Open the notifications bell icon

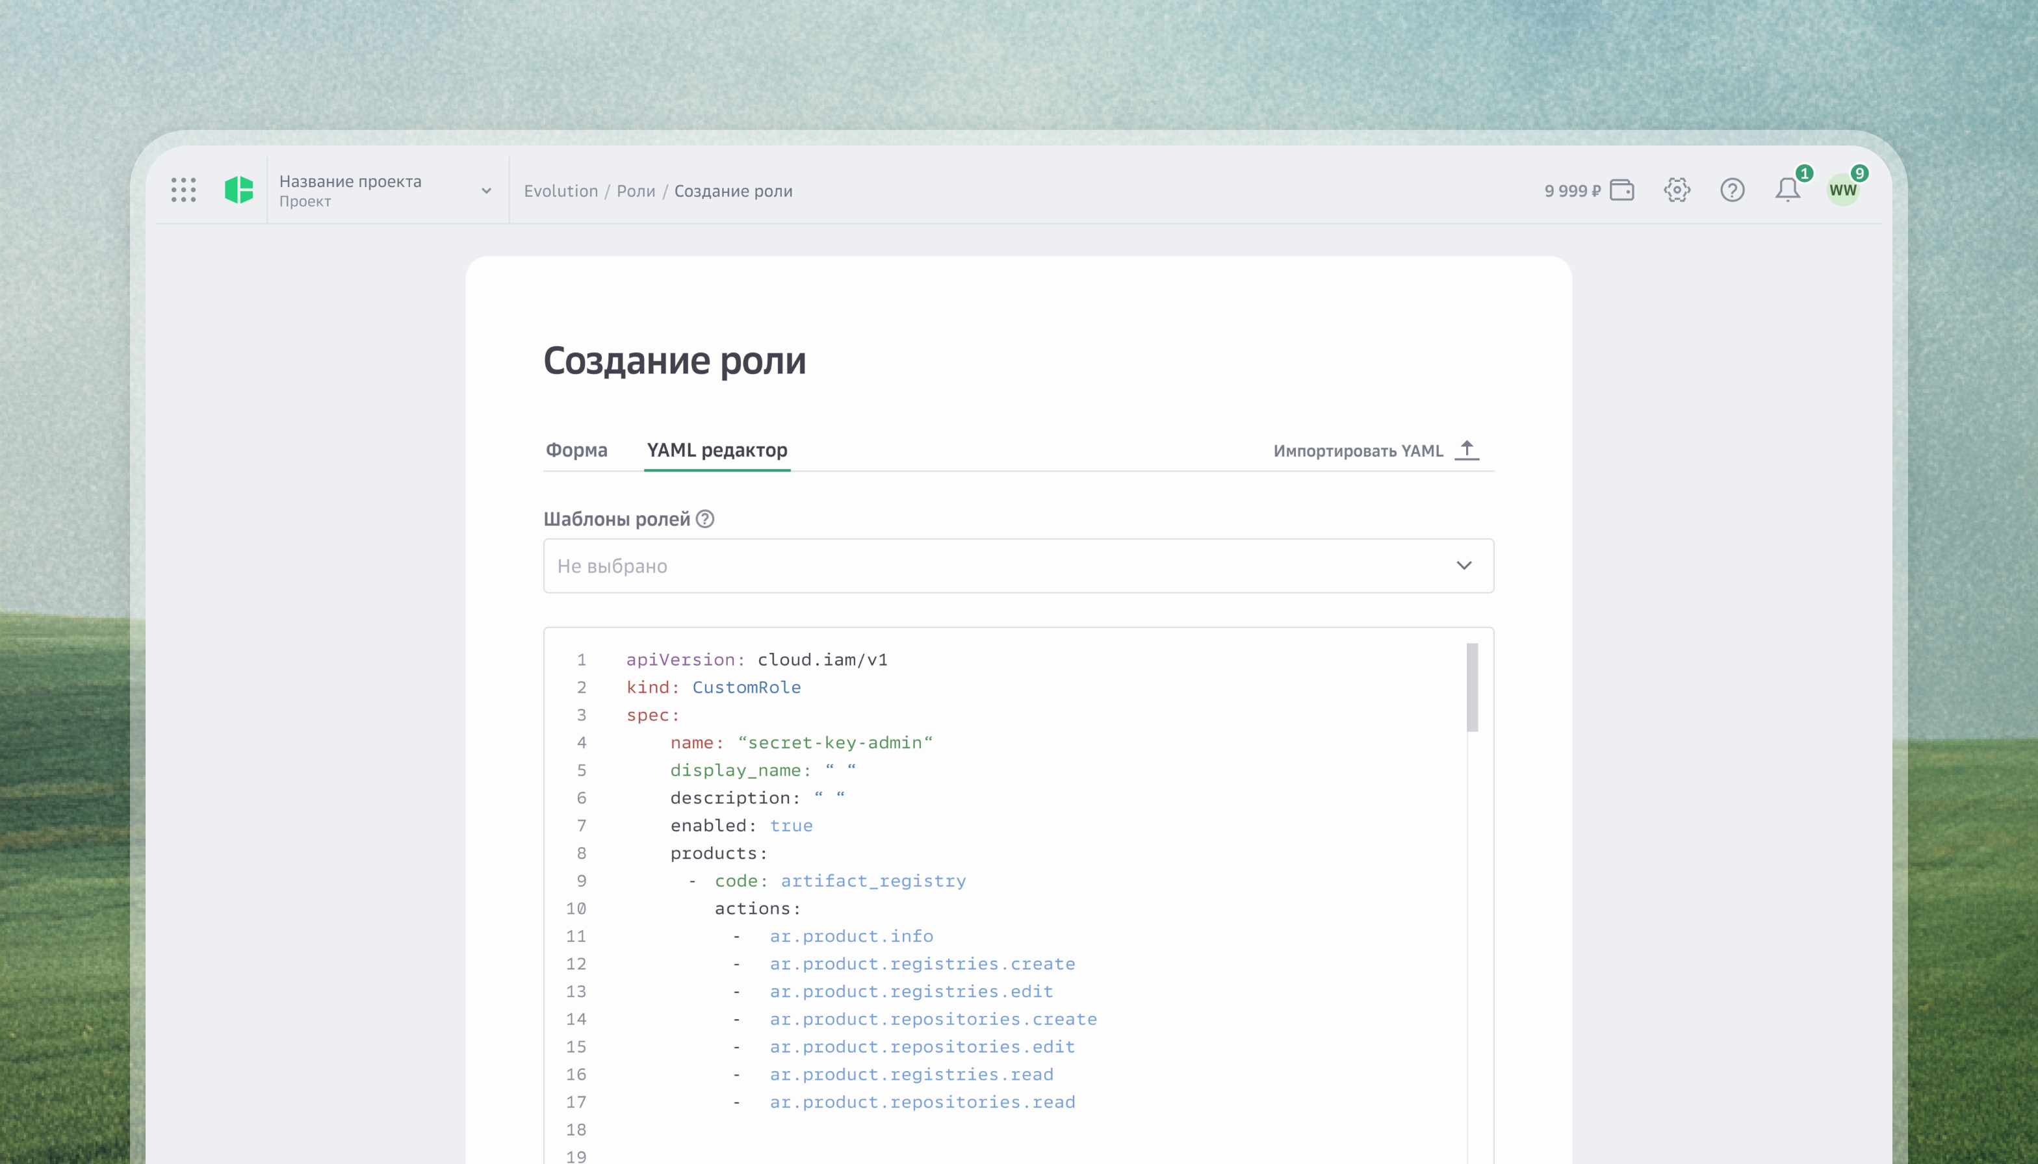click(x=1788, y=190)
